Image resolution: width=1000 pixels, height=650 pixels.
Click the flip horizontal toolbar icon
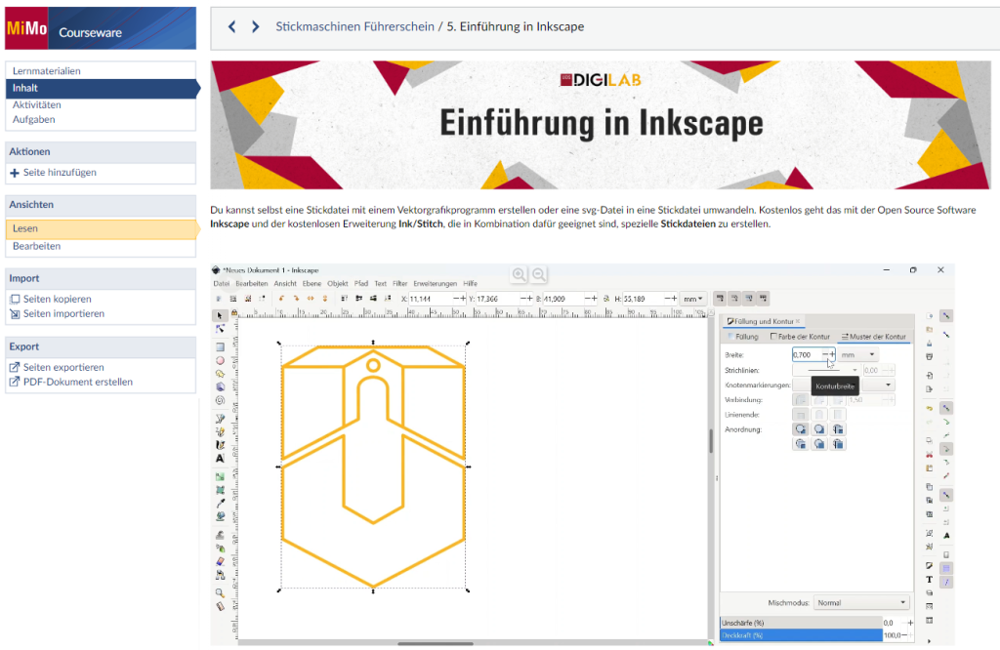click(x=311, y=299)
